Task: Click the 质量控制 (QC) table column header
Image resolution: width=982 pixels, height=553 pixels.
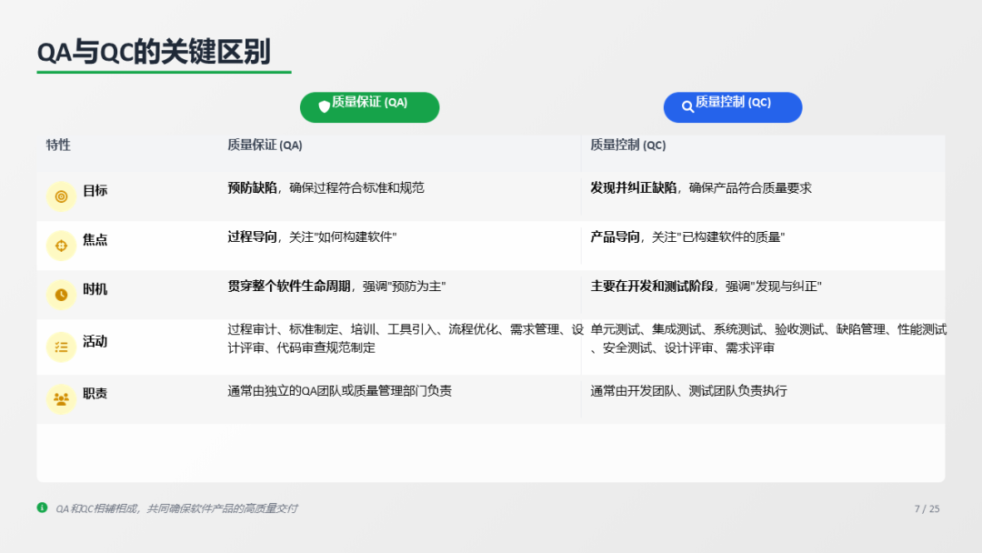Action: (x=627, y=146)
